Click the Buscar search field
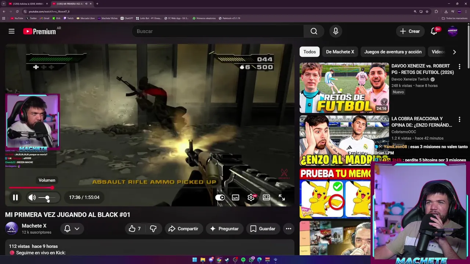Image resolution: width=470 pixels, height=264 pixels. click(x=218, y=32)
